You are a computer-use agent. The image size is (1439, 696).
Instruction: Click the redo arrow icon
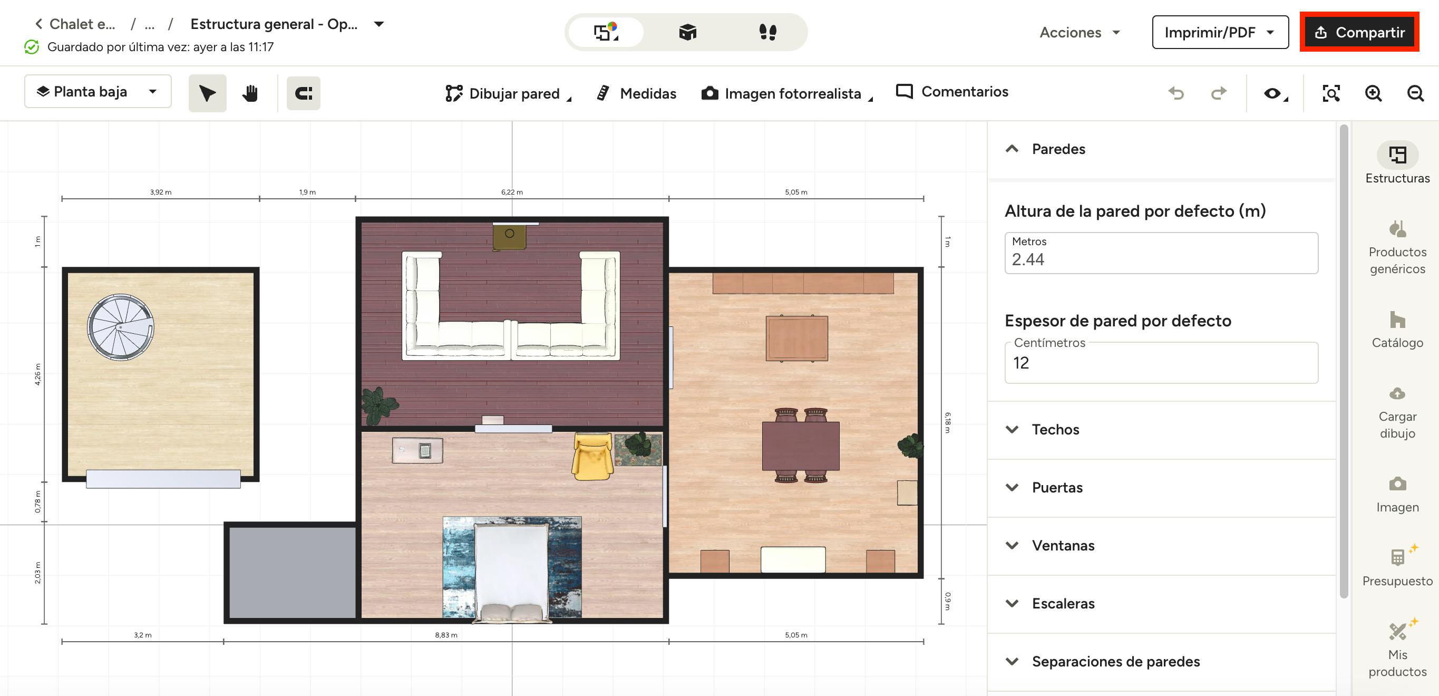tap(1218, 93)
